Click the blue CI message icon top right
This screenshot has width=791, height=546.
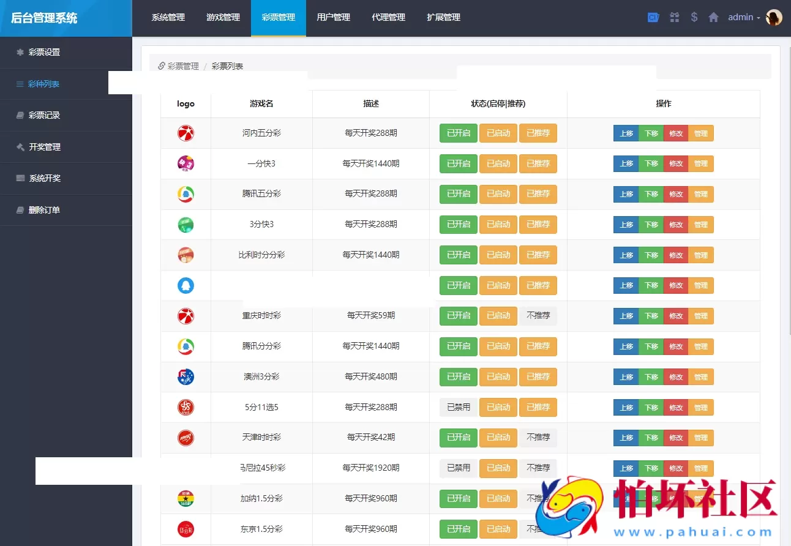(x=653, y=17)
